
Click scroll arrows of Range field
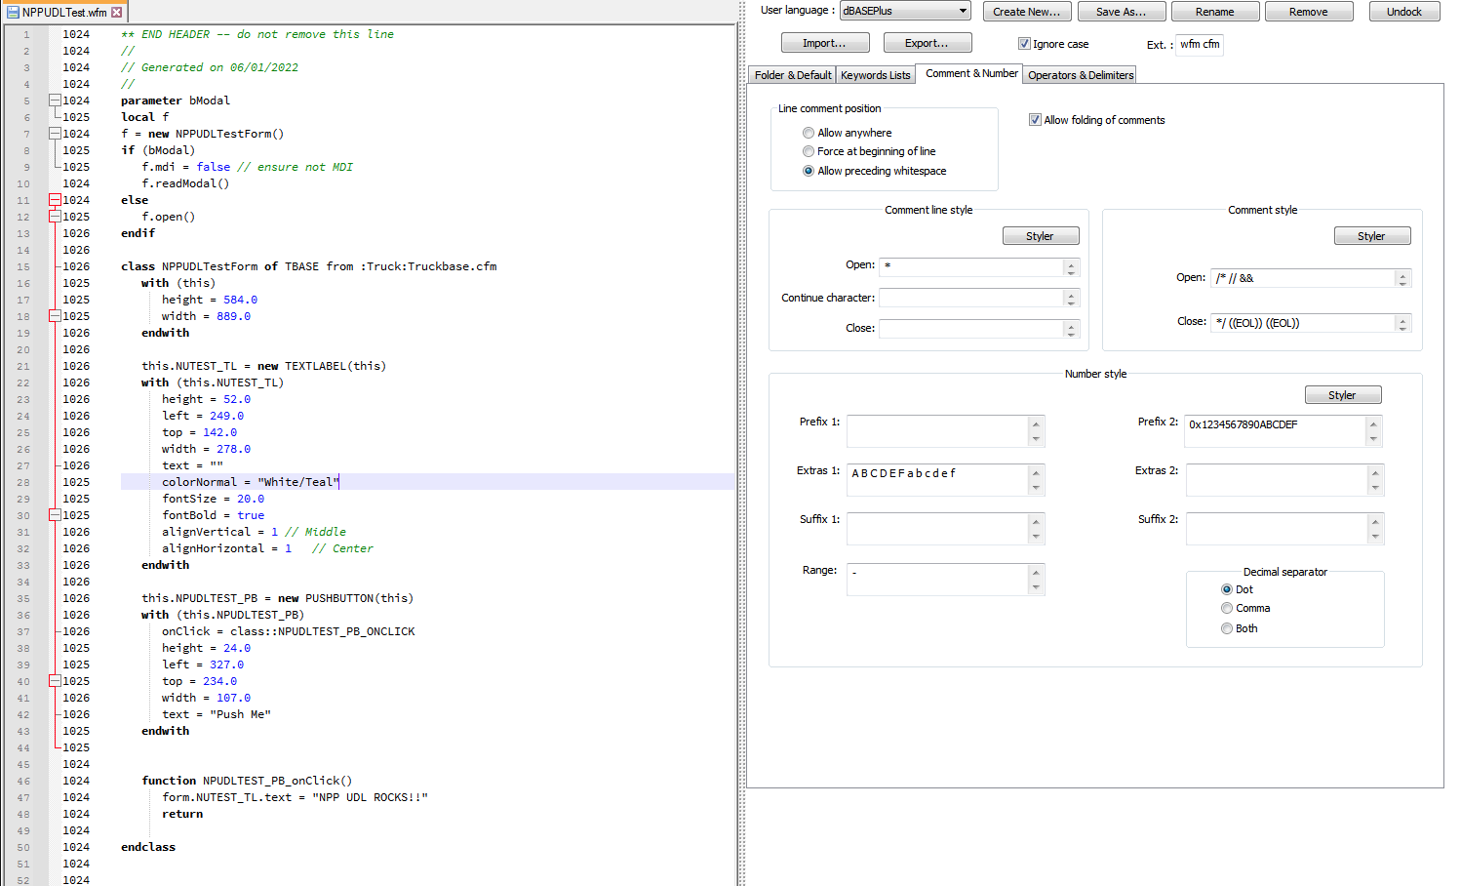pos(1036,579)
